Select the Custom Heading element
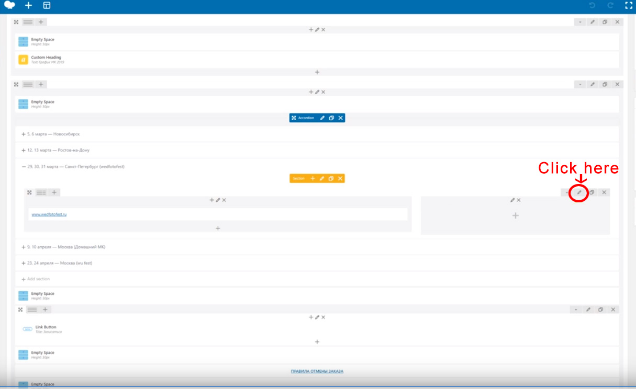 [x=46, y=58]
